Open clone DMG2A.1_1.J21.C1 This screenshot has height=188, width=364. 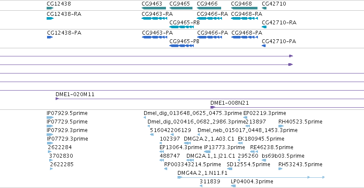pyautogui.click(x=211, y=156)
